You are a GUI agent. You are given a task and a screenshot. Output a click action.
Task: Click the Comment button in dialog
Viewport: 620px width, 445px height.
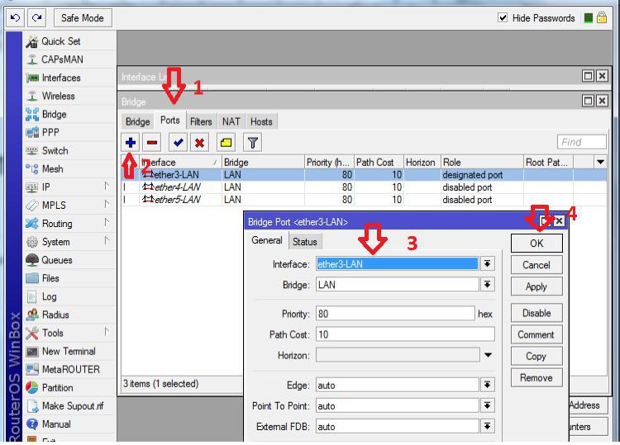(x=537, y=335)
